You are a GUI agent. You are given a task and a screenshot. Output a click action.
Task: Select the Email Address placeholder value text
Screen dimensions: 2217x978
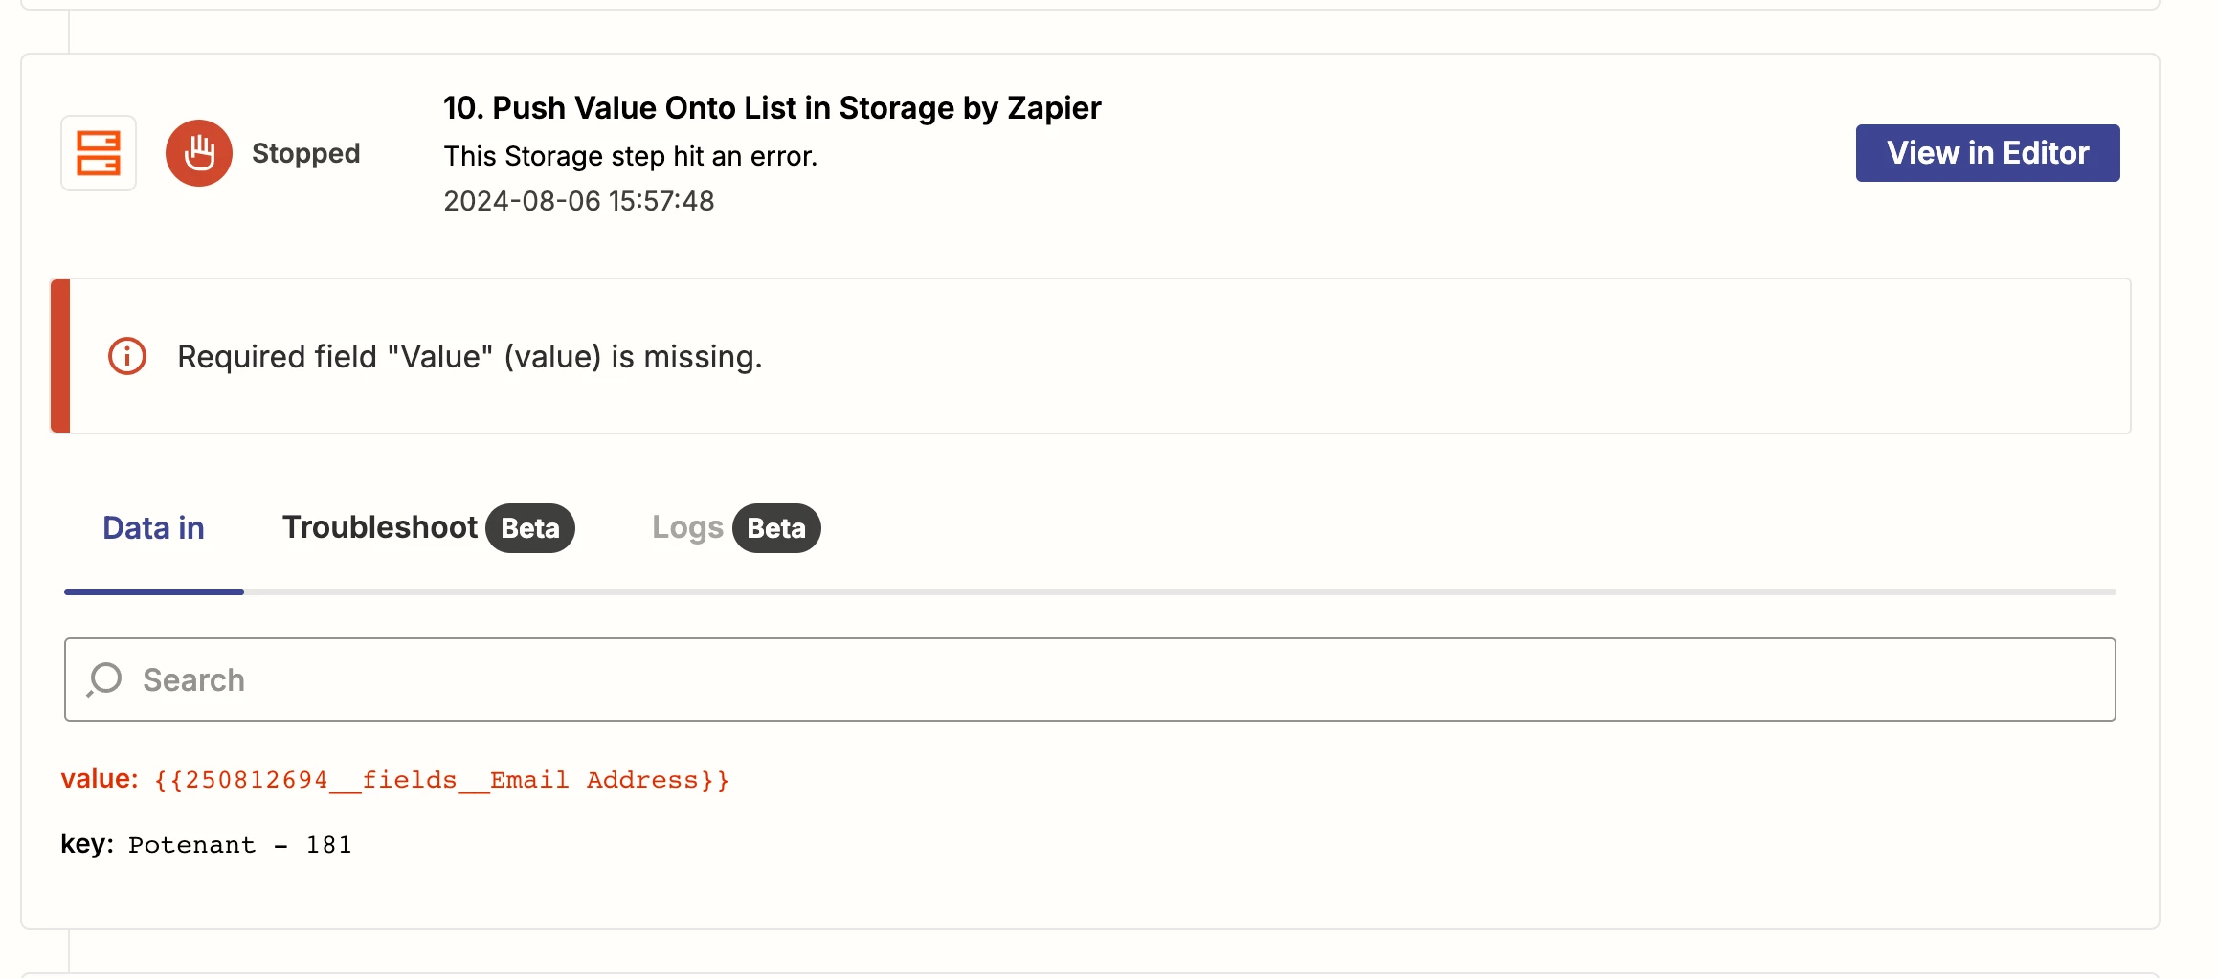coord(441,780)
